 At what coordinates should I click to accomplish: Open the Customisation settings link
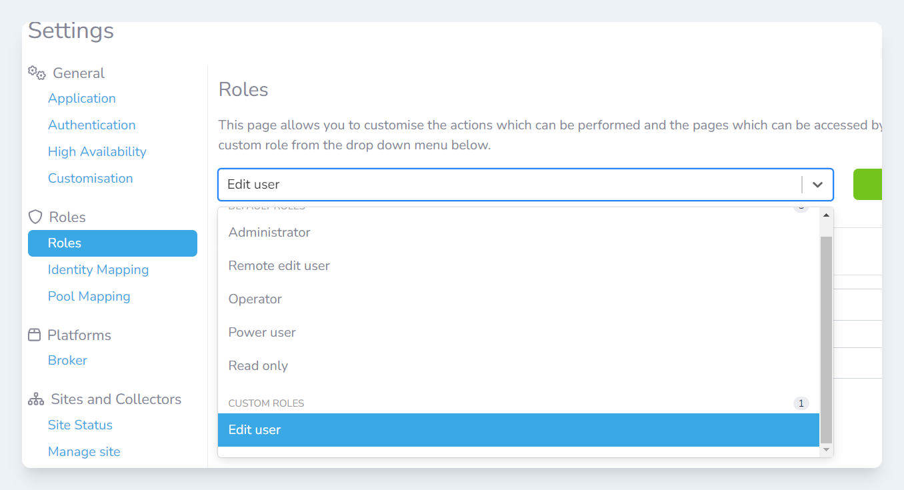(x=90, y=179)
